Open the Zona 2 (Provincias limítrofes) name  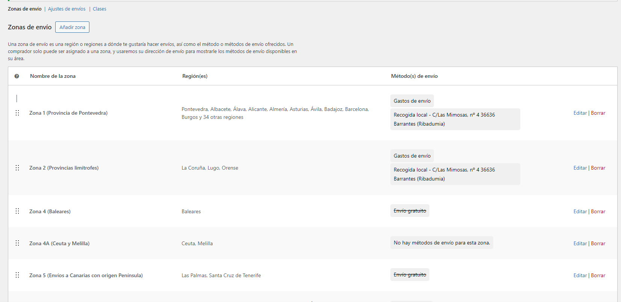click(64, 168)
